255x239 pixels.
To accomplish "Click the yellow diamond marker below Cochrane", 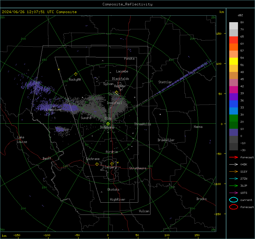I will 97,164.
